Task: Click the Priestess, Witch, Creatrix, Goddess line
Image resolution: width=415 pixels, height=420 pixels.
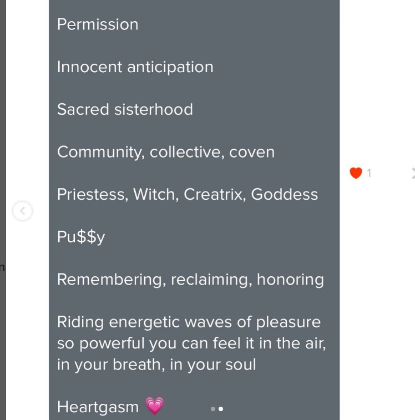Action: [188, 194]
